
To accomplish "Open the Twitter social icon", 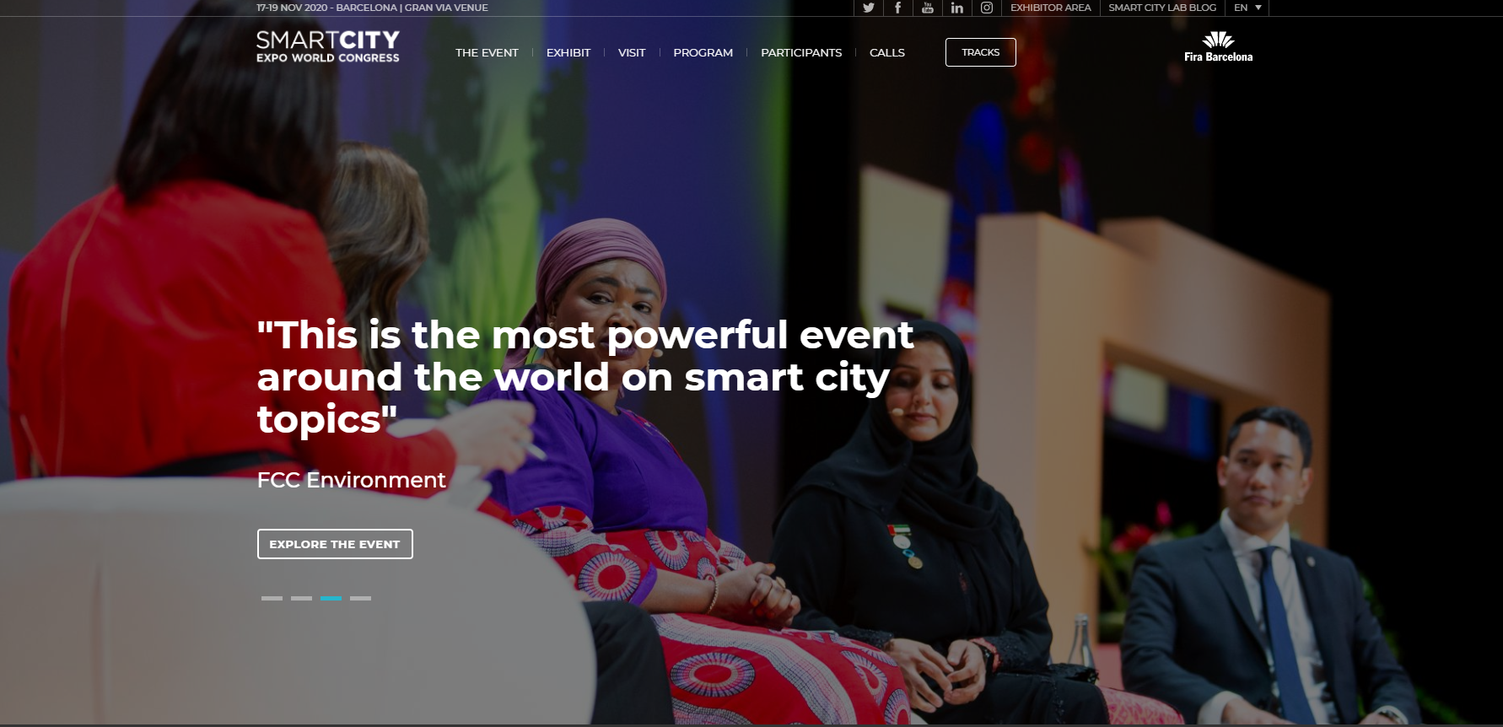I will pos(869,8).
